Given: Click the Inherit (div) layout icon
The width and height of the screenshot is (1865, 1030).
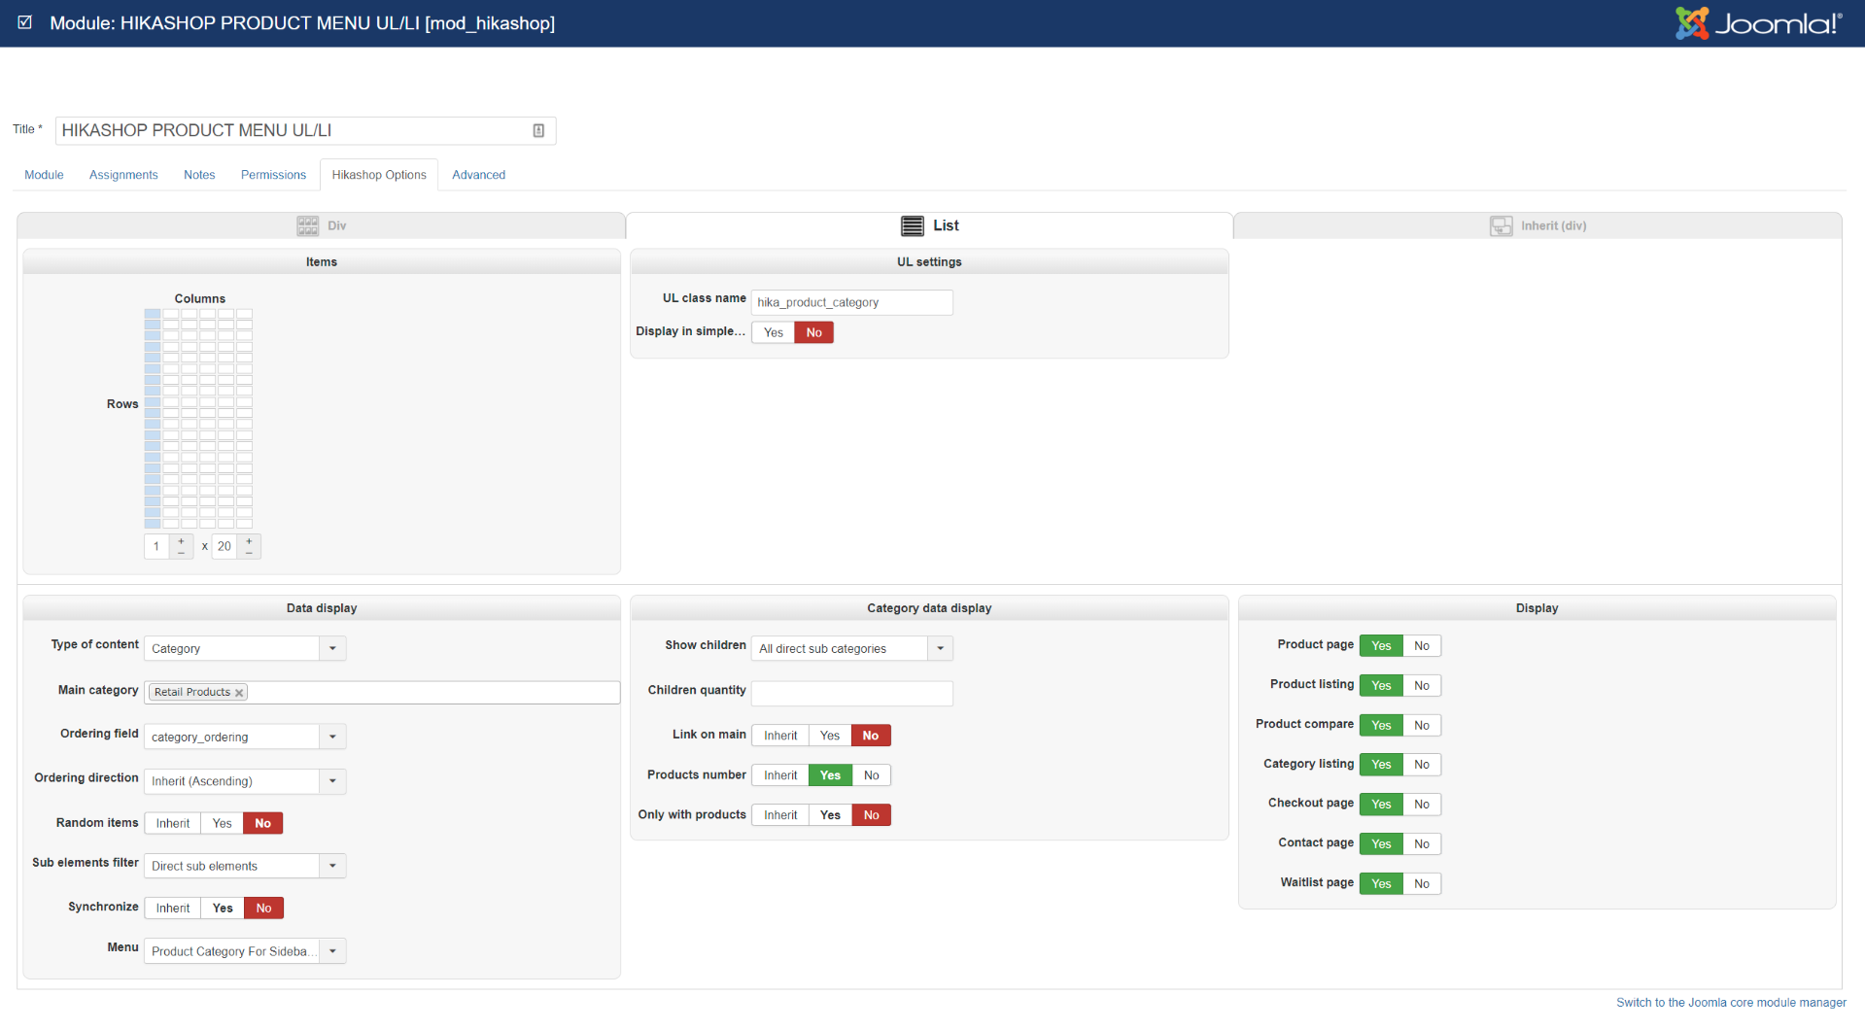Looking at the screenshot, I should click(x=1501, y=225).
